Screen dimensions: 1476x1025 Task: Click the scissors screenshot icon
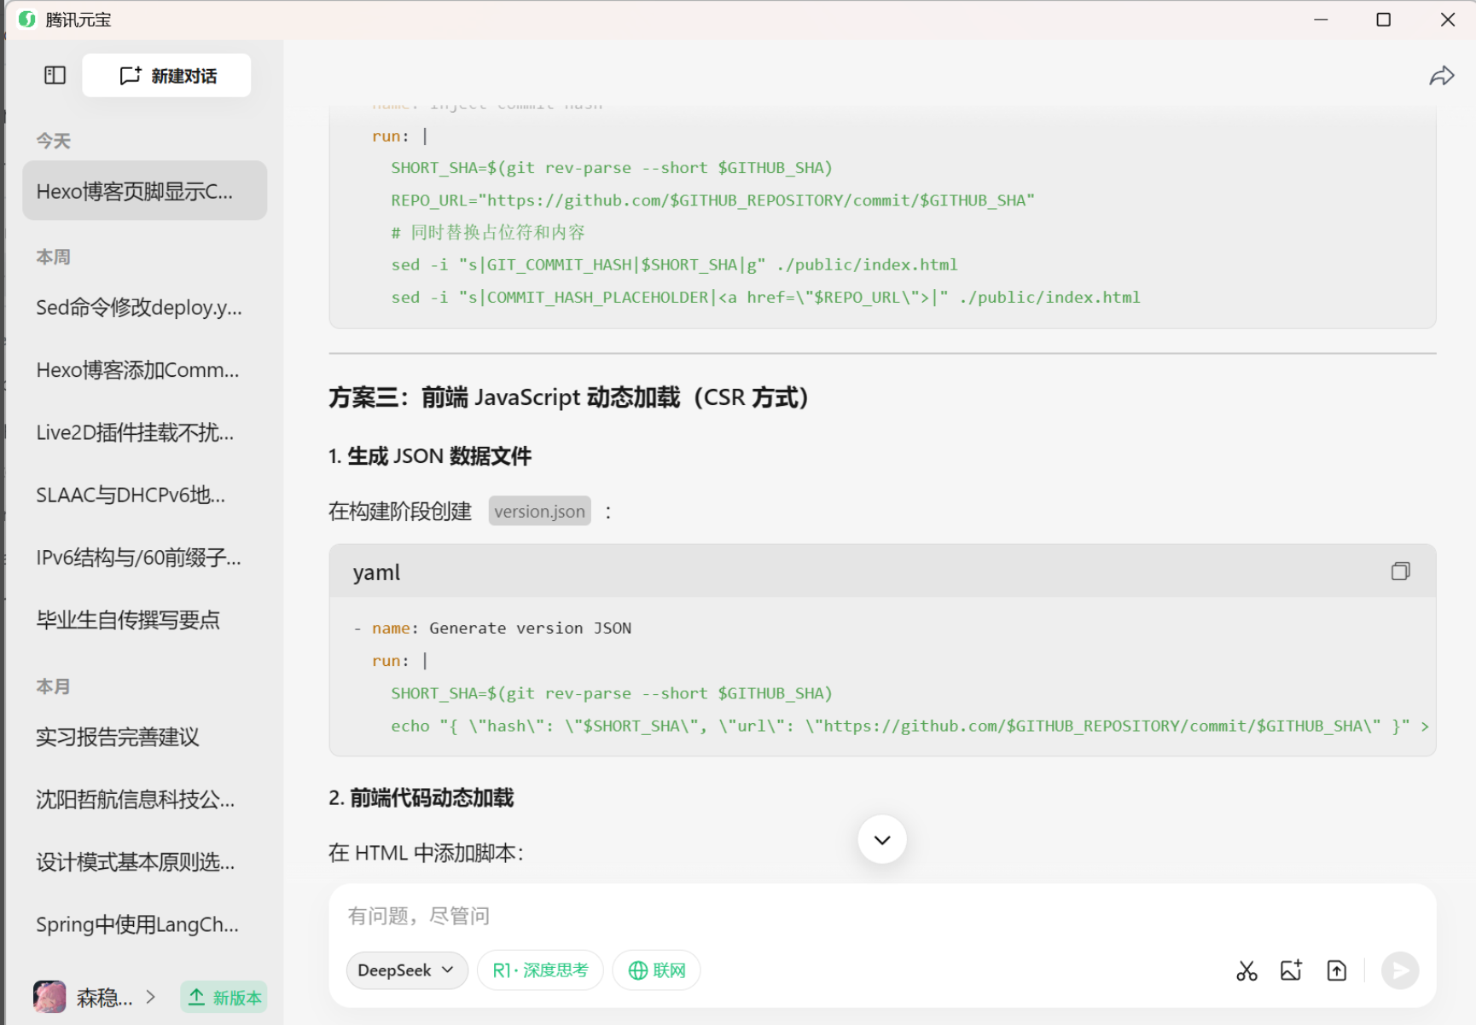pyautogui.click(x=1246, y=970)
